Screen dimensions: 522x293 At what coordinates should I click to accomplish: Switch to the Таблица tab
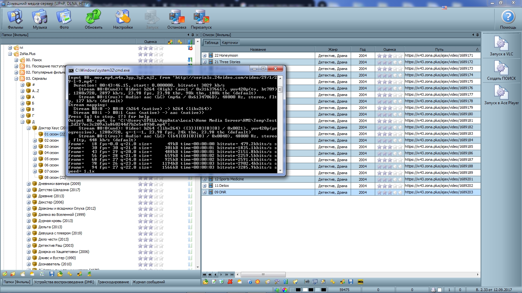click(211, 43)
